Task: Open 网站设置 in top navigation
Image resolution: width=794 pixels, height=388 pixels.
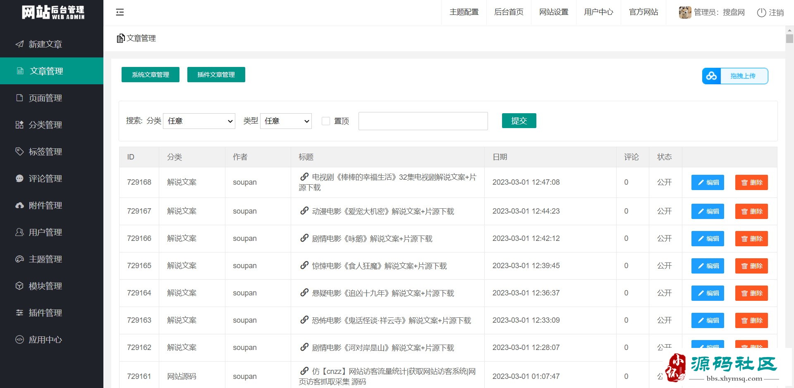Action: click(553, 12)
